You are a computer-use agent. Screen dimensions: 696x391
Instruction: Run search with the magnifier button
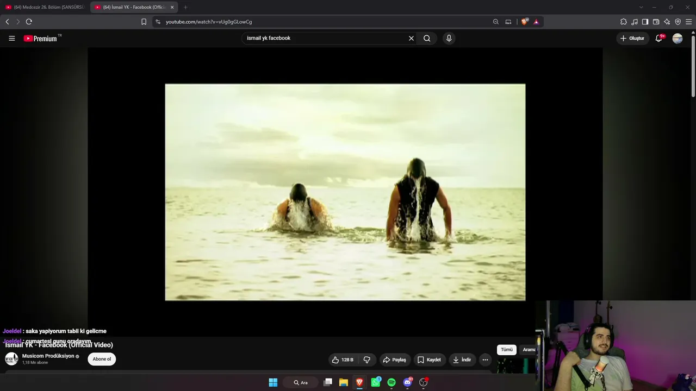pos(427,38)
